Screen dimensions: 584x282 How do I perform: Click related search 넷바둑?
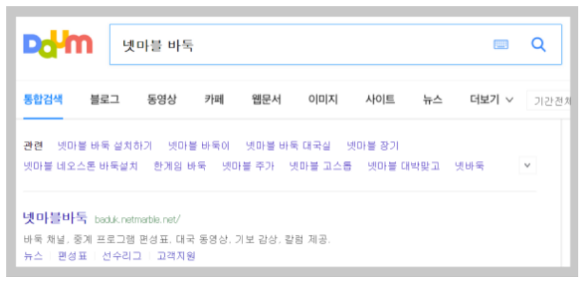click(x=469, y=166)
